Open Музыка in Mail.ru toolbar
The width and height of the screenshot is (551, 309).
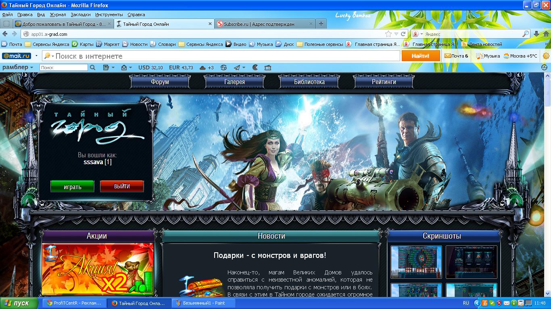pos(488,56)
